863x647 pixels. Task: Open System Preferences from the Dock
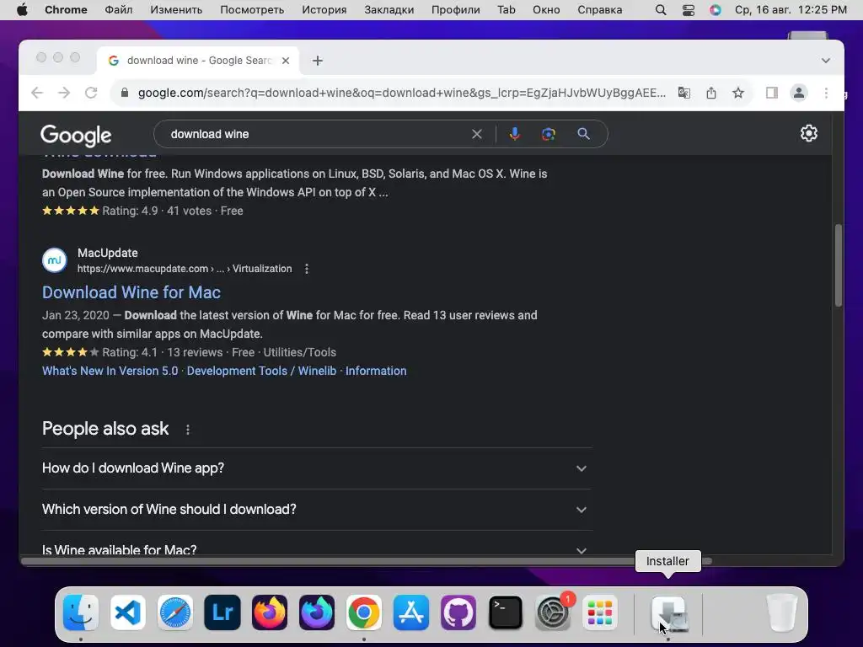point(553,612)
